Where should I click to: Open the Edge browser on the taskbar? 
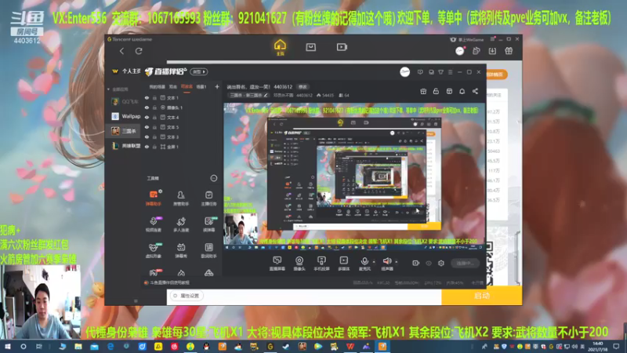[x=111, y=347]
